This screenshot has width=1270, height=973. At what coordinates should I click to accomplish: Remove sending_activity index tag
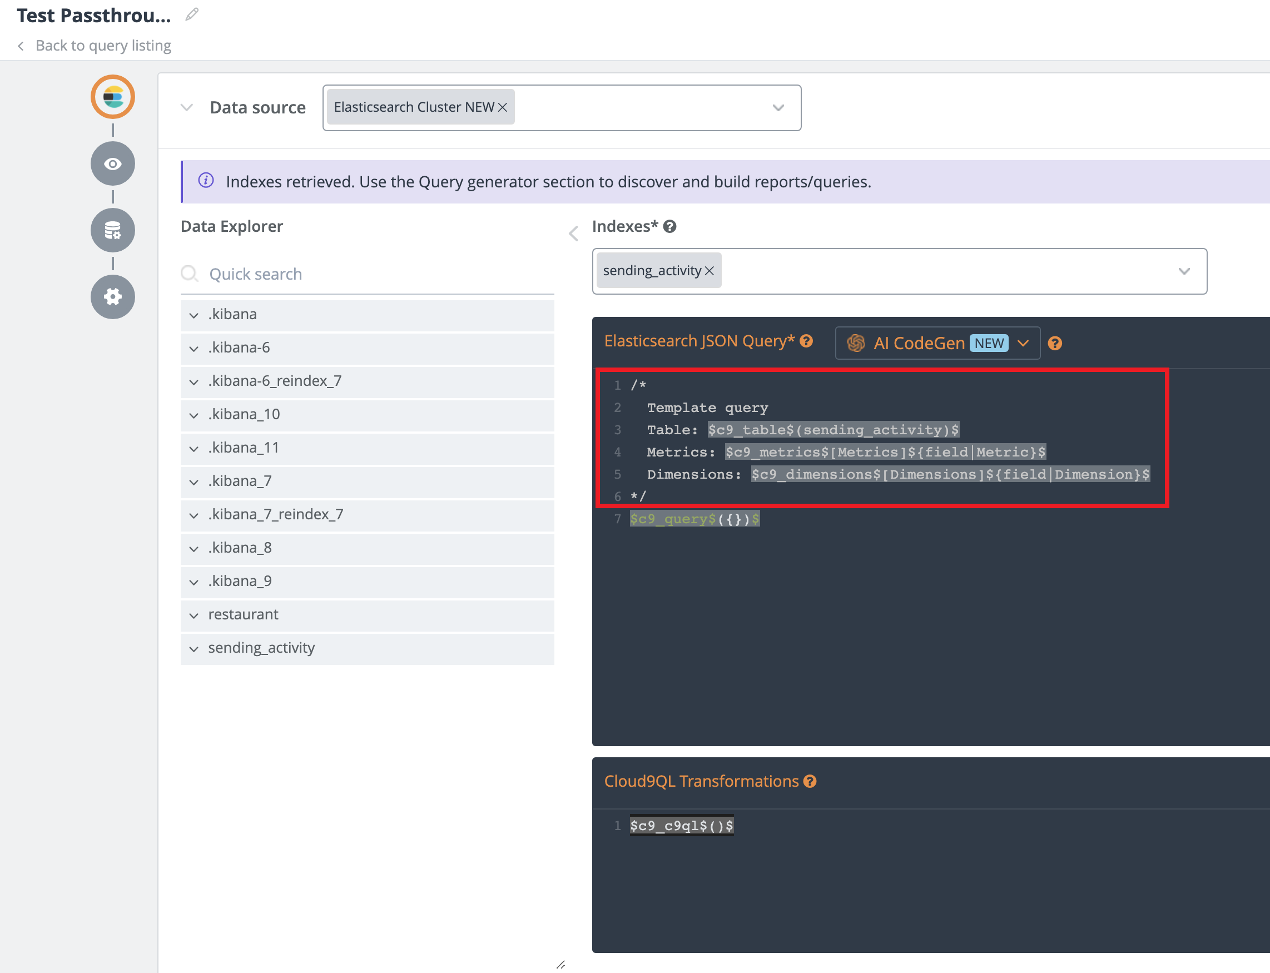710,270
